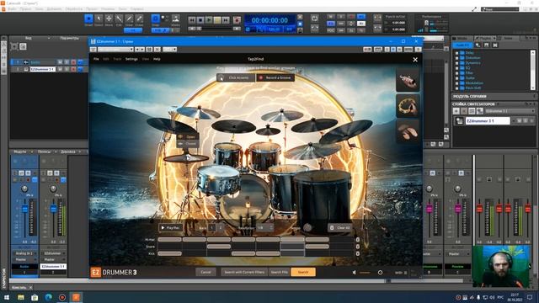Pick the Move tool in Cakewalk toolbar
539x303 pixels.
(109, 19)
